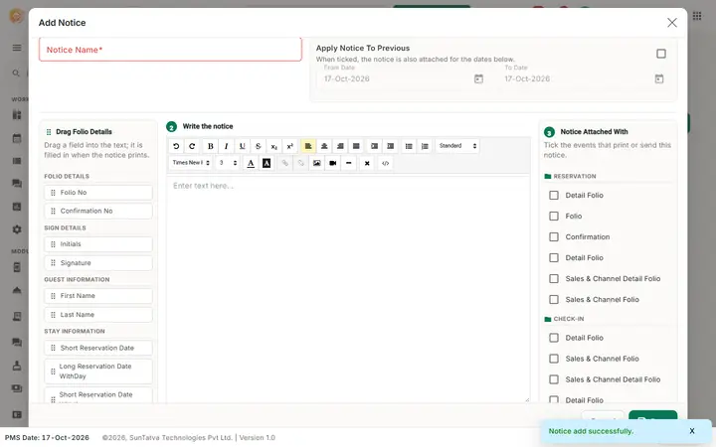716x447 pixels.
Task: Pick the text background highlight color
Action: (x=267, y=163)
